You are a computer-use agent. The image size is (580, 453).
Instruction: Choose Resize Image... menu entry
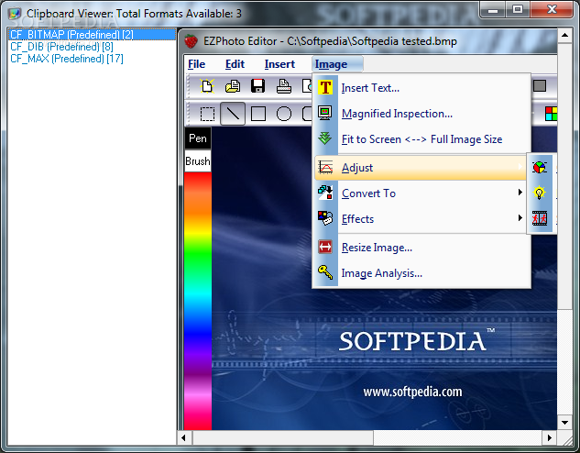point(421,248)
